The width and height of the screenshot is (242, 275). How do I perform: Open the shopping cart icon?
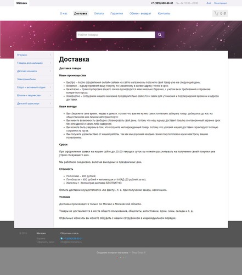click(x=216, y=13)
